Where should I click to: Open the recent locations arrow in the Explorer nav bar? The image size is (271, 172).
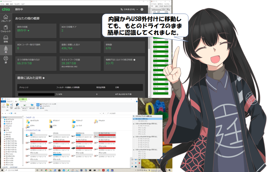[x=7, y=113]
